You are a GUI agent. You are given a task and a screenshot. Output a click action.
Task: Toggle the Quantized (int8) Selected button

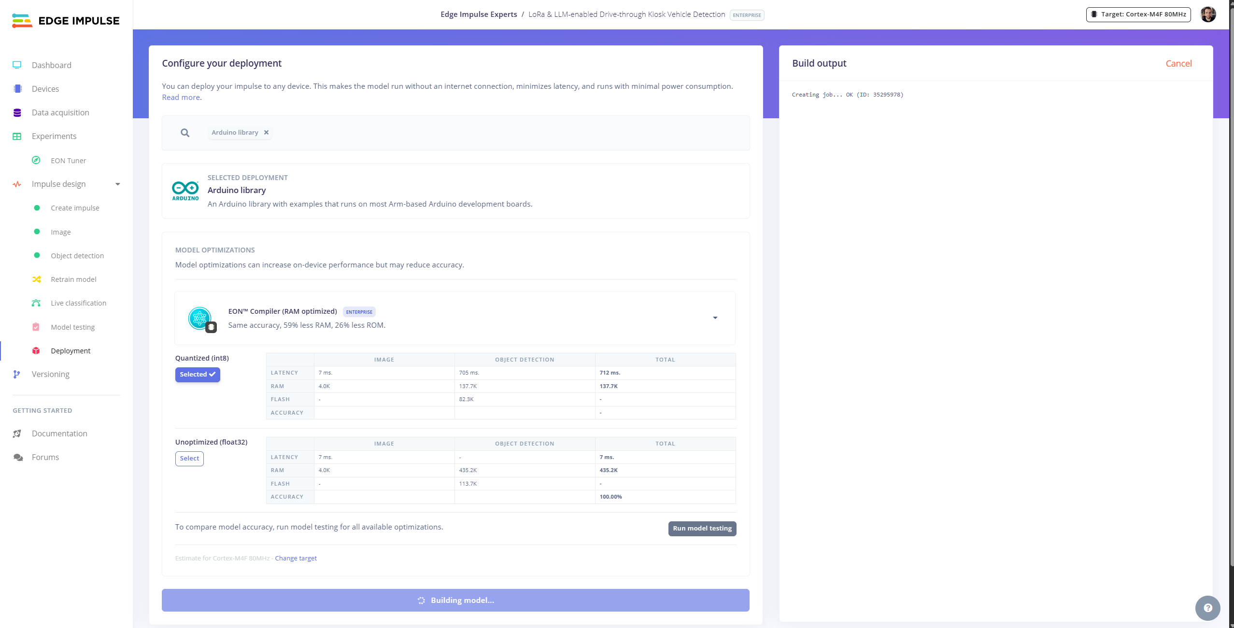198,375
